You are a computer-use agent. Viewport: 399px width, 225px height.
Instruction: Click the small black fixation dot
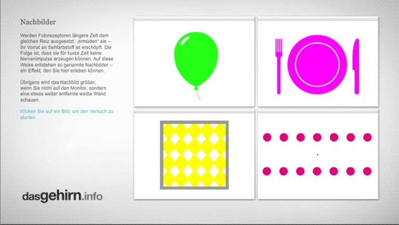click(x=317, y=154)
